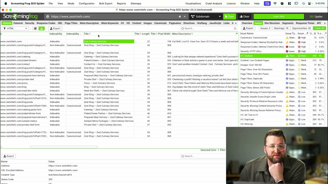Switch to list view icon

(35, 28)
